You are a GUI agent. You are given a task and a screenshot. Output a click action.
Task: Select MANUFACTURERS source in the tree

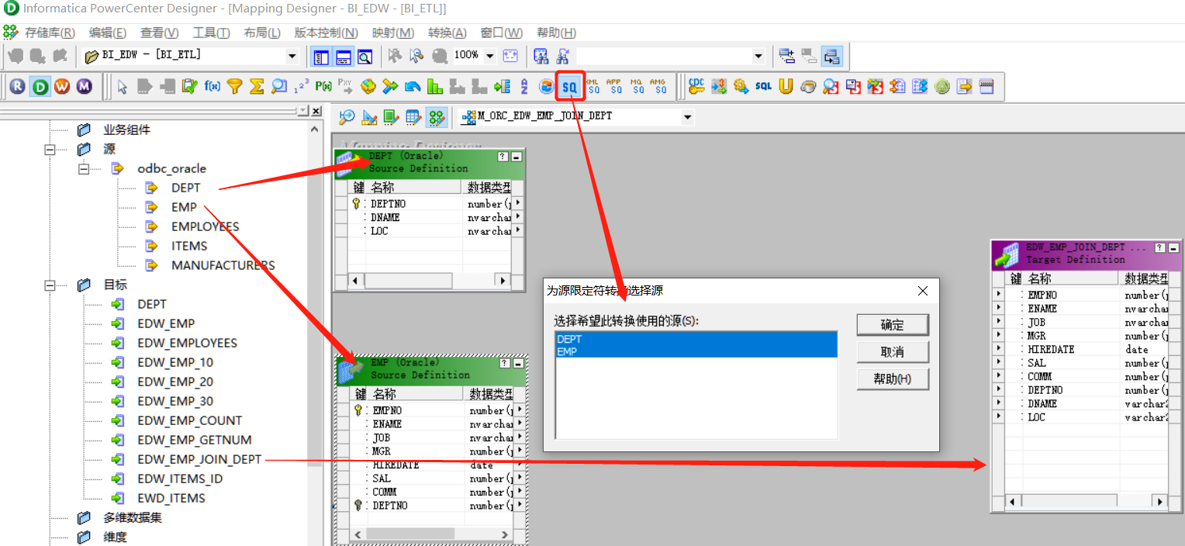point(223,265)
